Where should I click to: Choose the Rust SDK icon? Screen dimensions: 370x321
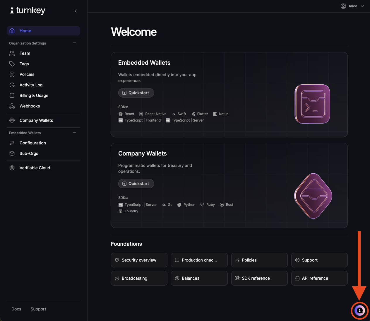pos(222,205)
